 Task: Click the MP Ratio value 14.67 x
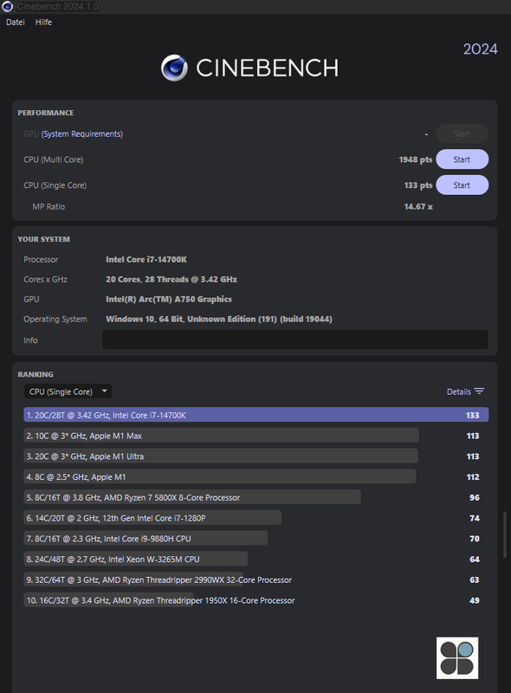418,206
